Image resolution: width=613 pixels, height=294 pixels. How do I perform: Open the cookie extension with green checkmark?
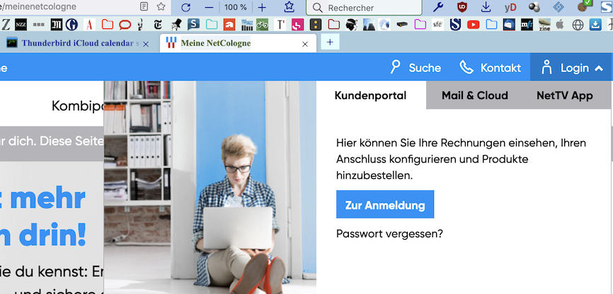click(x=584, y=6)
